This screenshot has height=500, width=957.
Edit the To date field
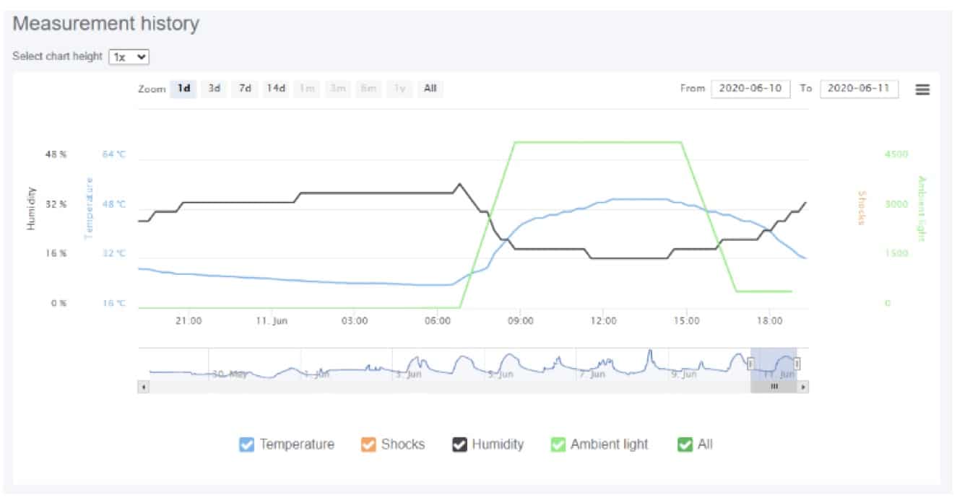tap(859, 89)
